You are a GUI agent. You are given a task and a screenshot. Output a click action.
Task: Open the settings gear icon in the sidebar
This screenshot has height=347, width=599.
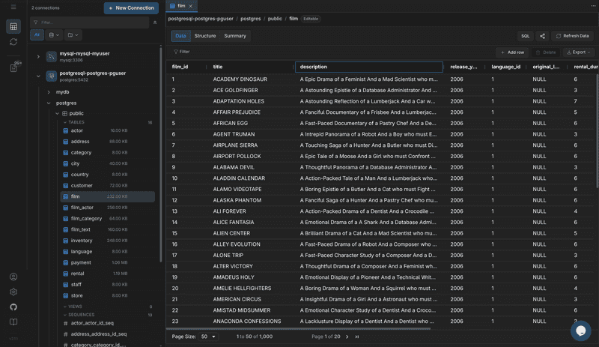13,292
